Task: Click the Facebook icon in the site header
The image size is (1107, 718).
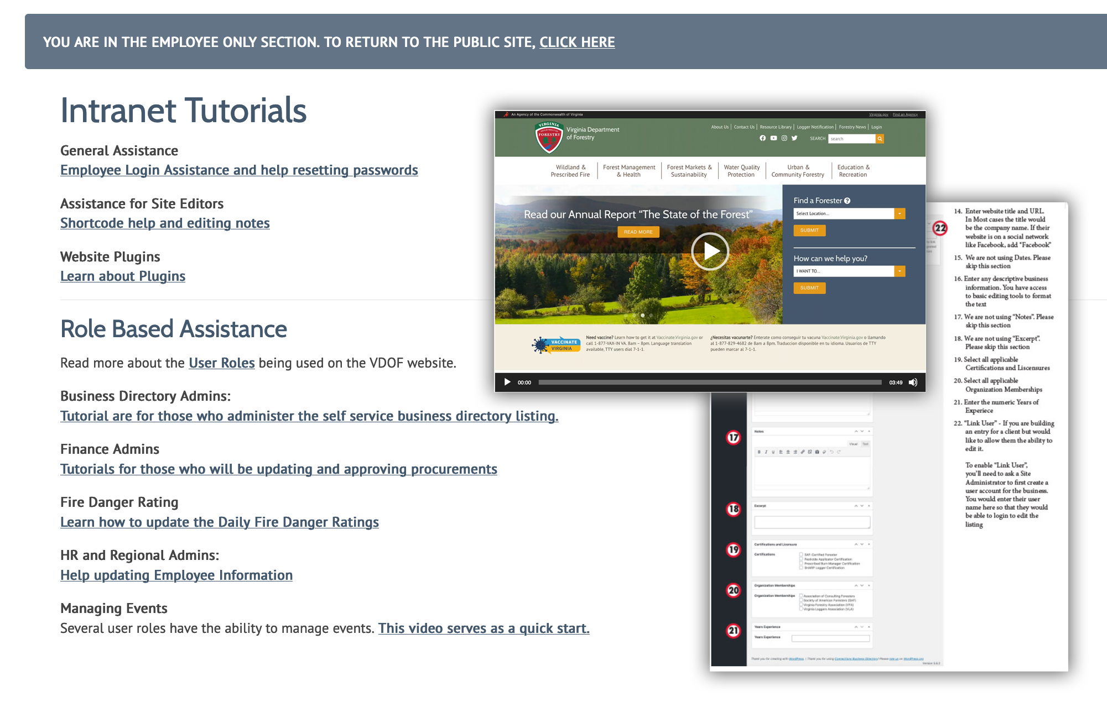Action: [763, 138]
